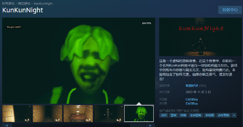Viewport: 243px width, 127px height.
Task: Open the KunKunNight breadcrumb link
Action: tap(43, 4)
